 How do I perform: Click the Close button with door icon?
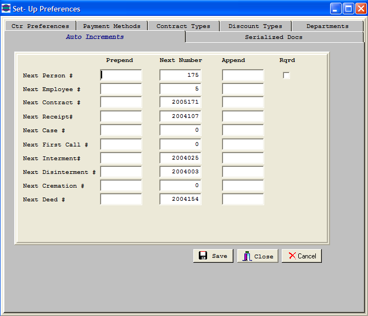click(257, 256)
